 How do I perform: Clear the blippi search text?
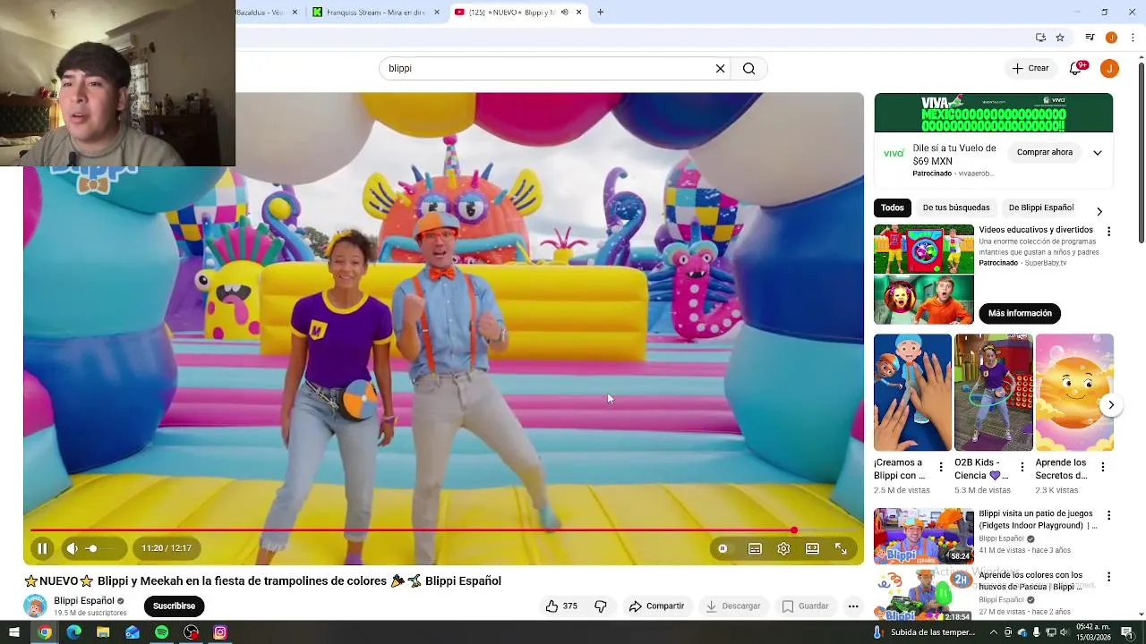(x=720, y=69)
